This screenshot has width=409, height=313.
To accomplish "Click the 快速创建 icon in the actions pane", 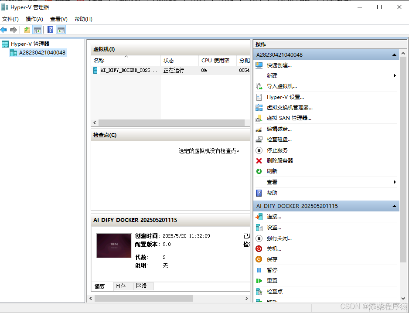I will click(259, 65).
